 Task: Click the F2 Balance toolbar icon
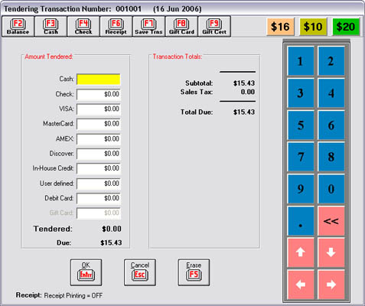pyautogui.click(x=18, y=27)
